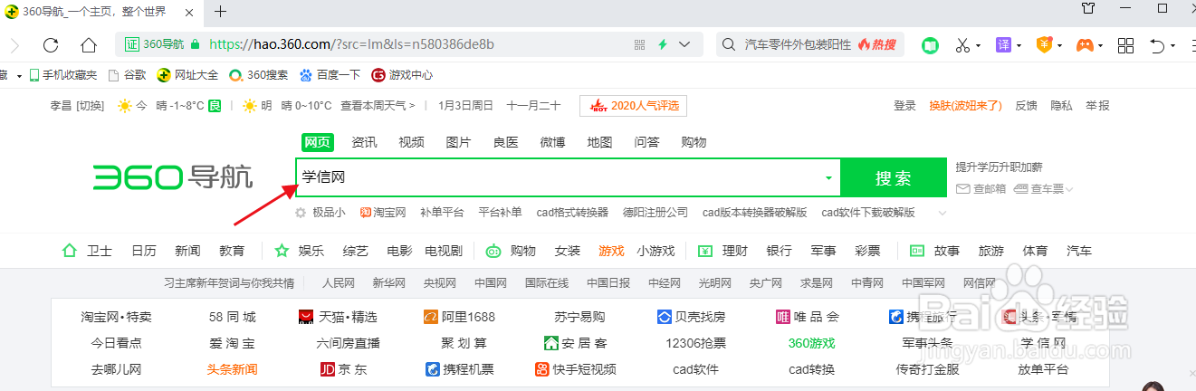The image size is (1196, 391).
Task: Click the orange 游戏 category link
Action: 611,251
